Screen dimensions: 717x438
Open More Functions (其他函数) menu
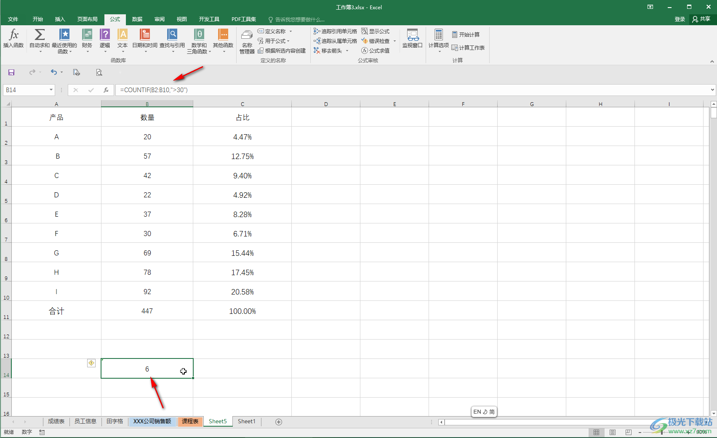coord(223,41)
